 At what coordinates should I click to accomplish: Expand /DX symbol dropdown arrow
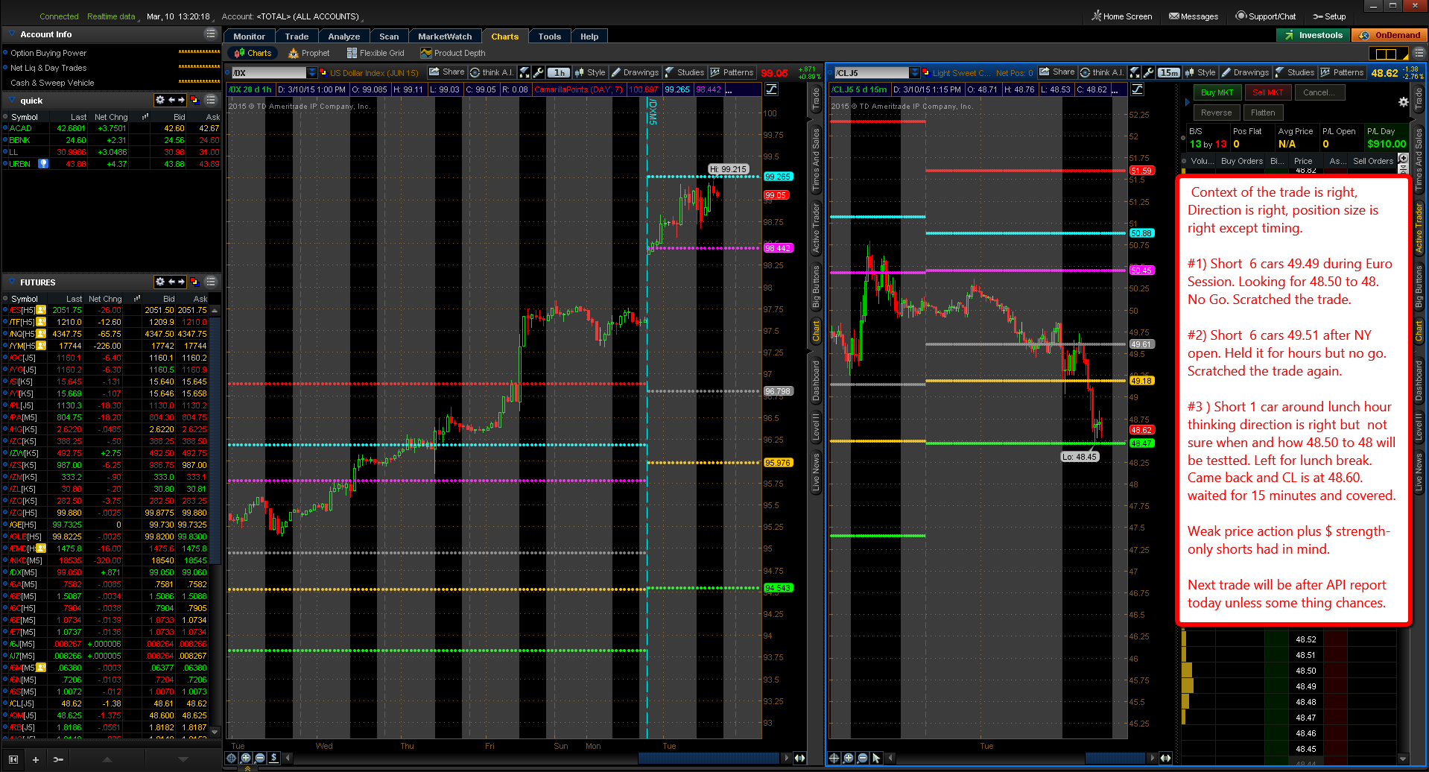point(312,73)
